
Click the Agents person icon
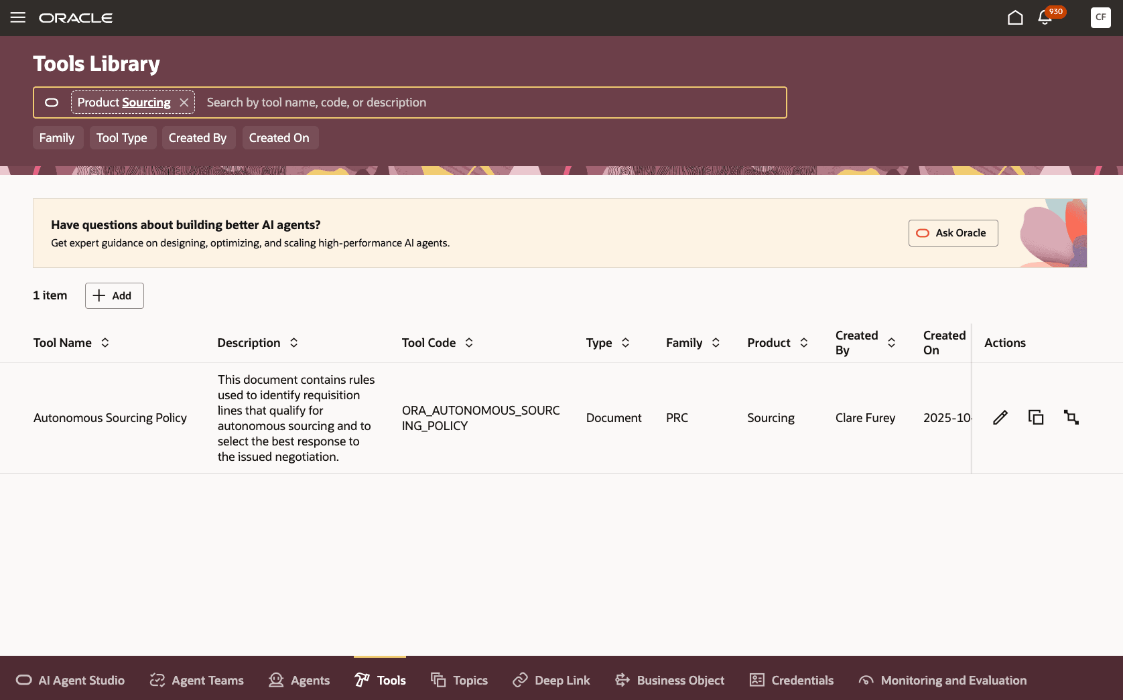click(275, 680)
